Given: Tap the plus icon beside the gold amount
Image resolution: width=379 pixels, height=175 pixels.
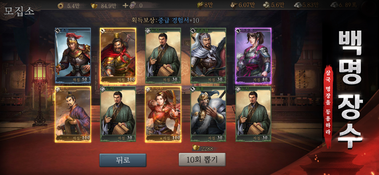Looking at the screenshot, I should click(x=125, y=6).
